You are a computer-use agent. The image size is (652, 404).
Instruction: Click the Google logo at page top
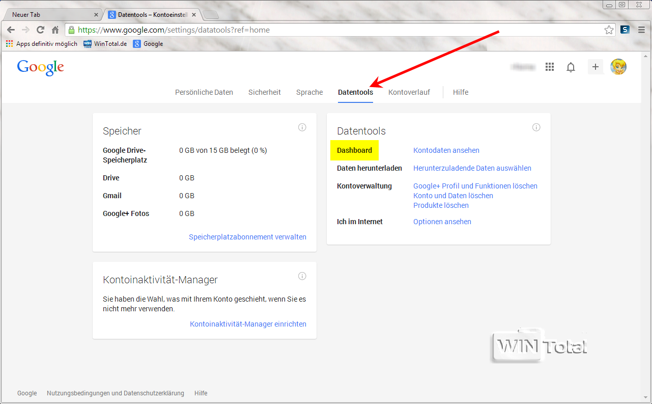pyautogui.click(x=41, y=68)
